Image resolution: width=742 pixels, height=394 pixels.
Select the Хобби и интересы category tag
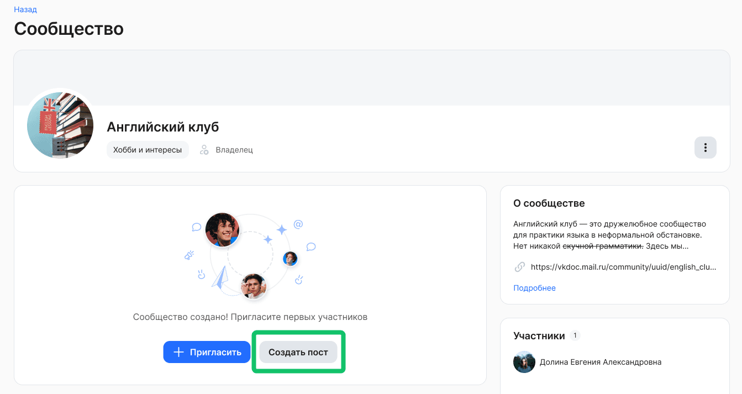[x=148, y=150]
